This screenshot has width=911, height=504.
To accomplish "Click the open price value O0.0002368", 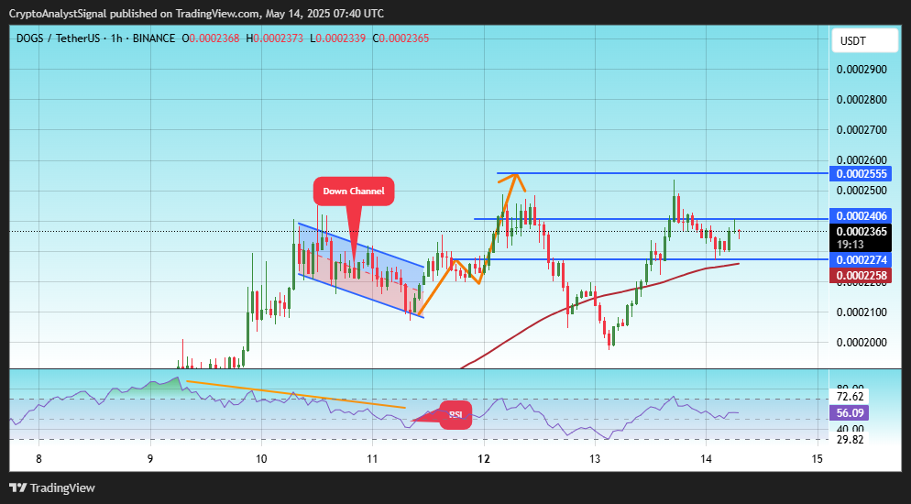I will (211, 38).
